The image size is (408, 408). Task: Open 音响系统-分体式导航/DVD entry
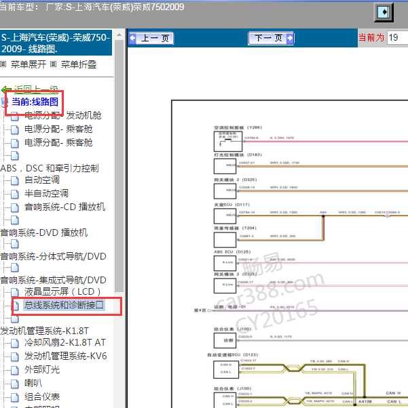[53, 256]
